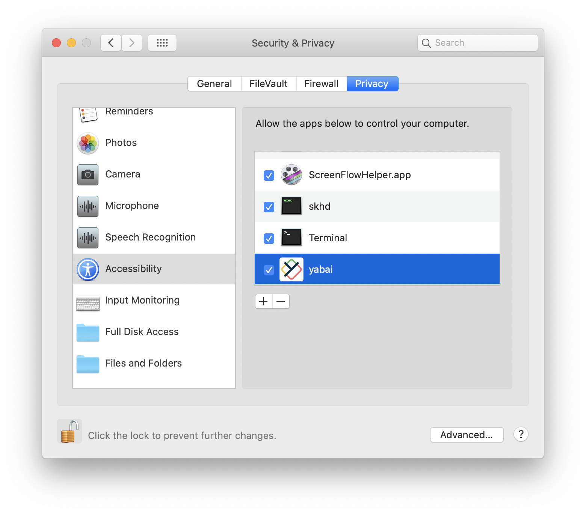Switch to the FileVault tab
Viewport: 586px width, 514px height.
(x=269, y=84)
